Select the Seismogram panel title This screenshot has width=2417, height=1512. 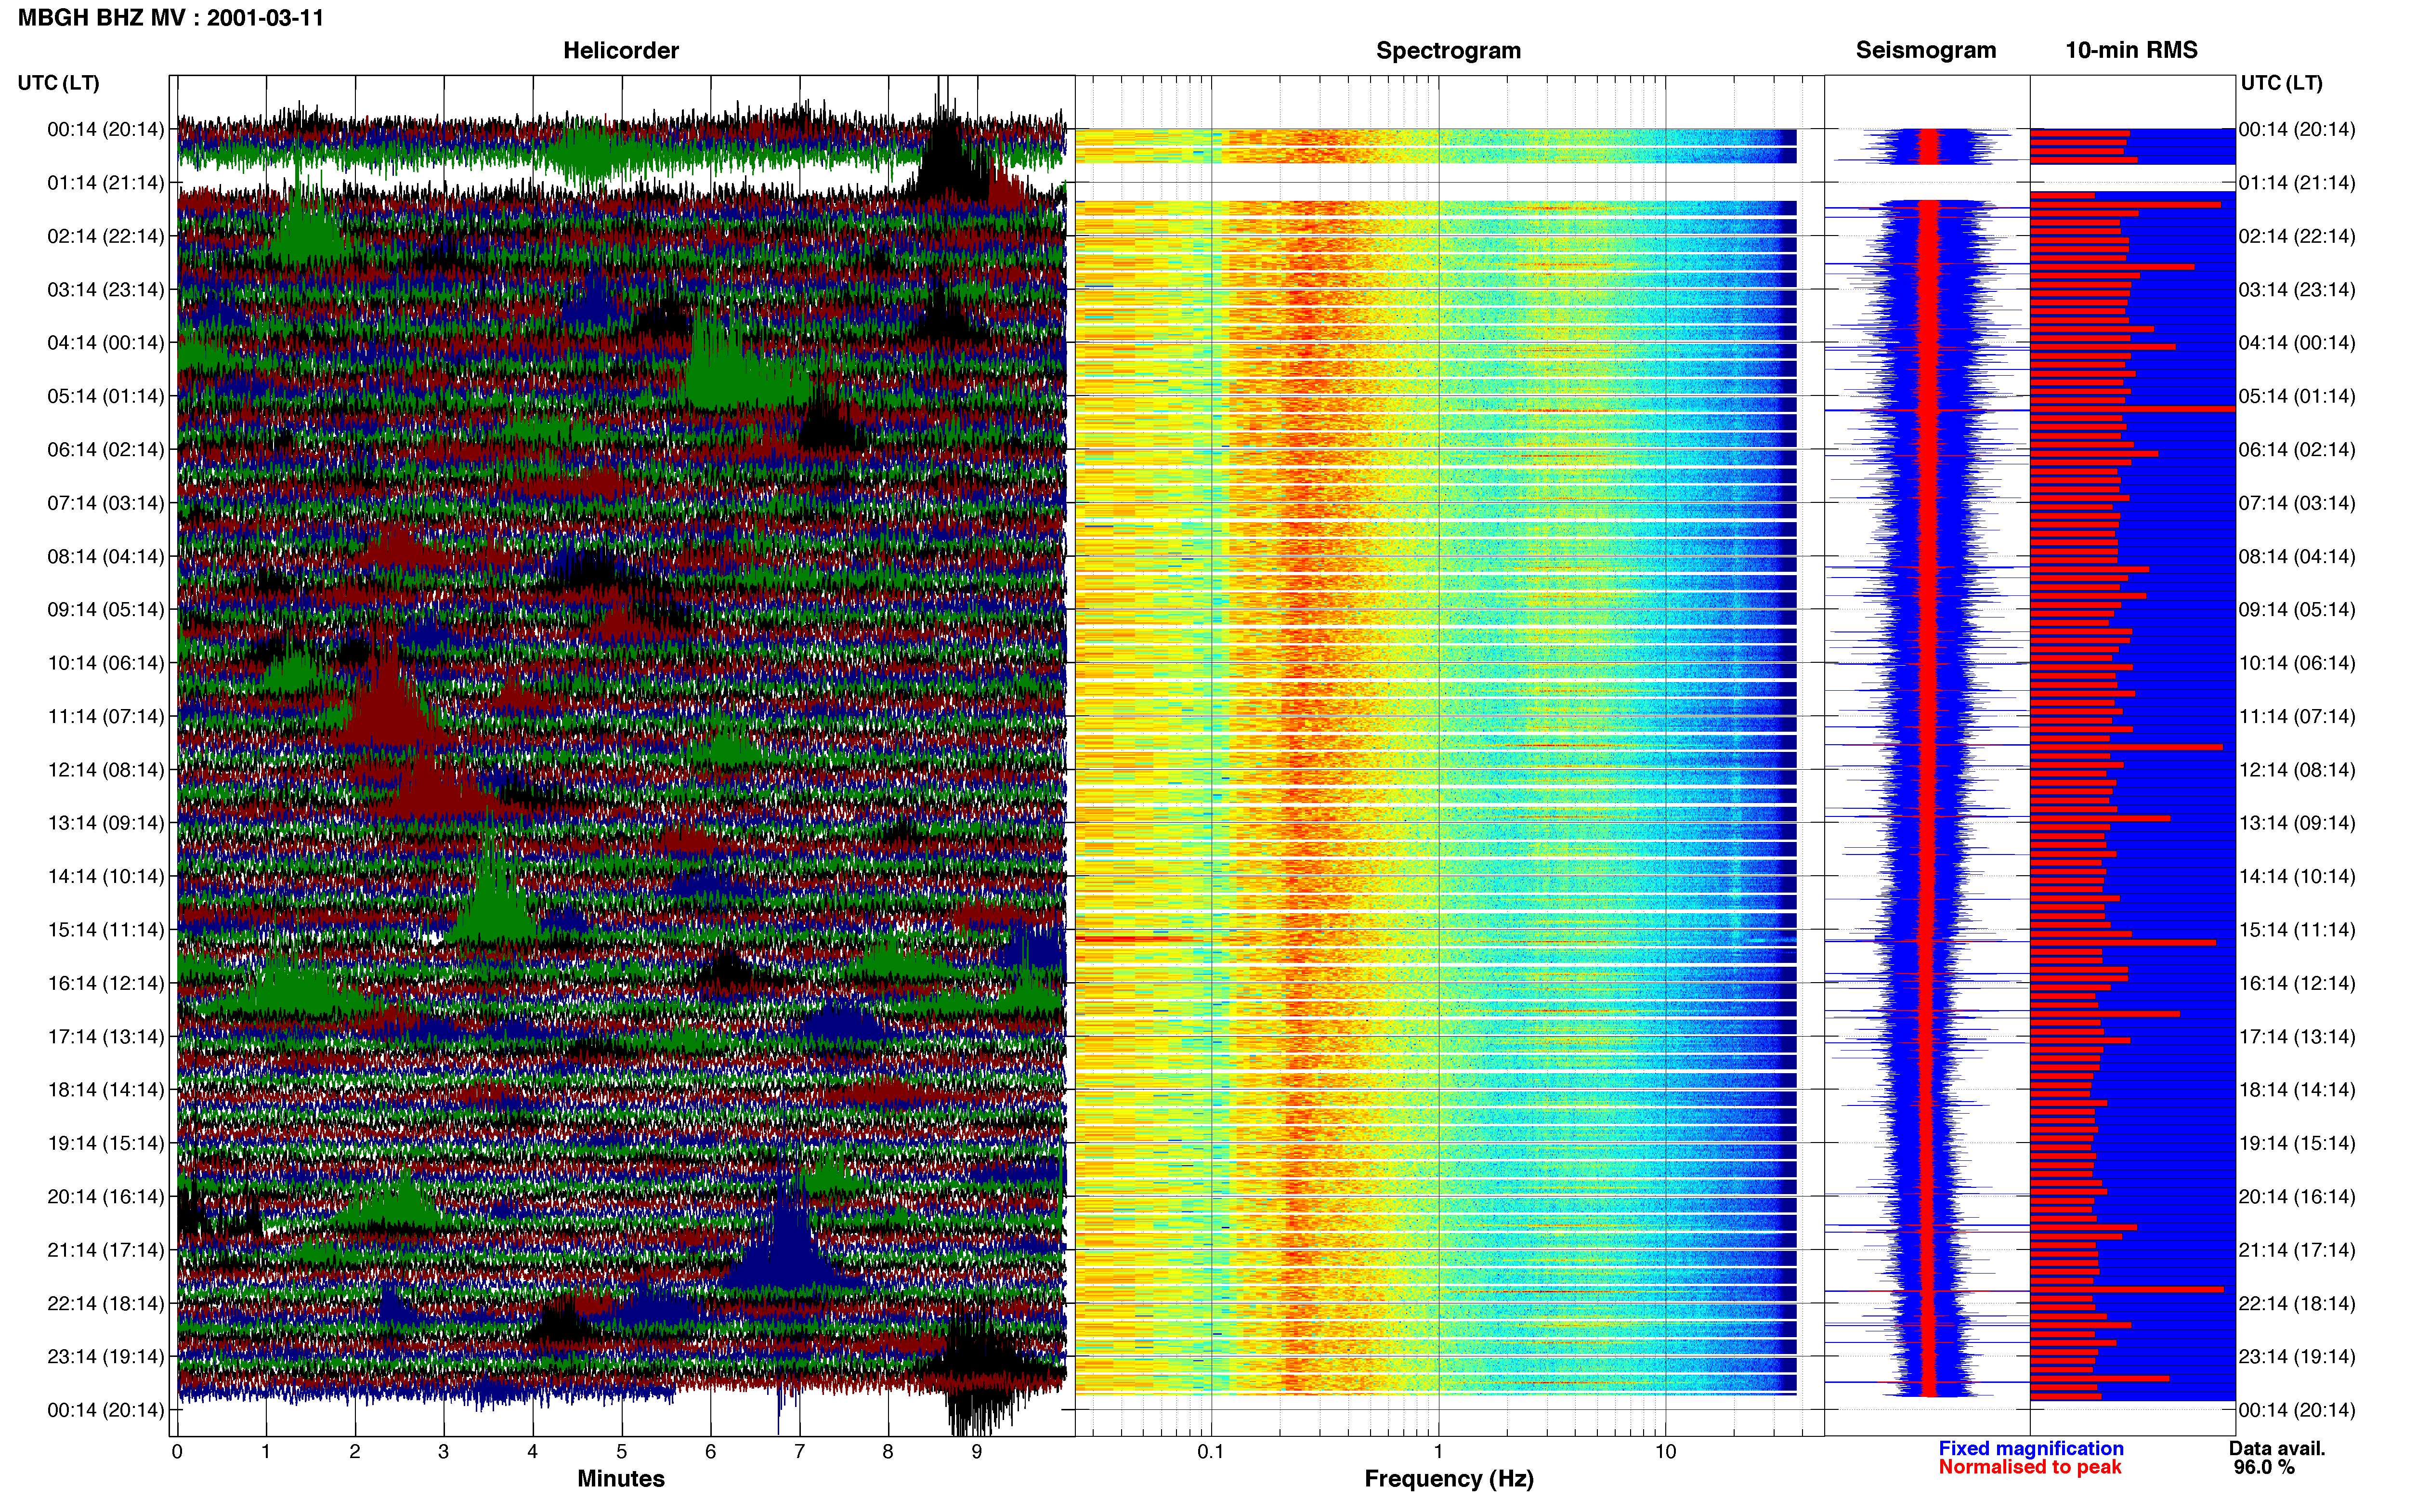click(1926, 50)
